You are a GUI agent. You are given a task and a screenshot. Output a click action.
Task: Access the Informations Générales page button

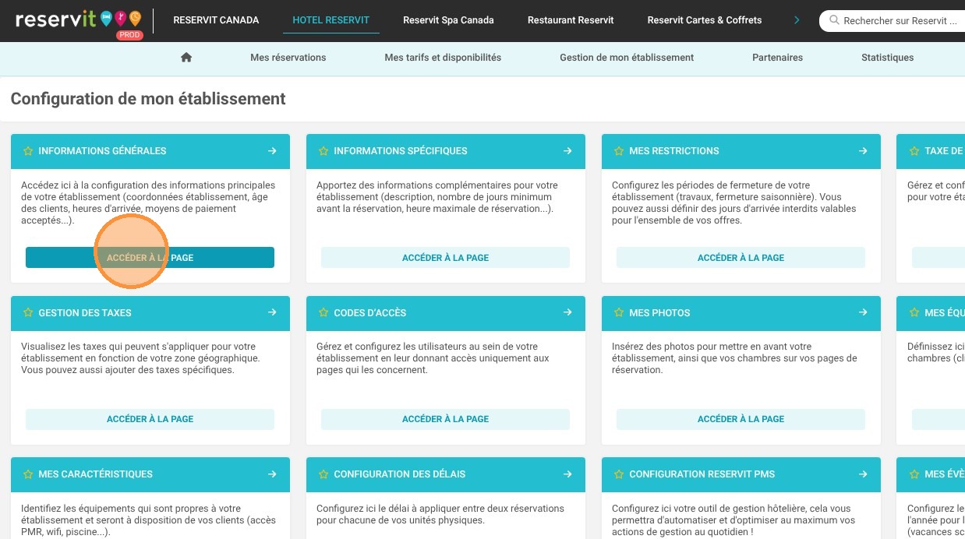click(150, 258)
